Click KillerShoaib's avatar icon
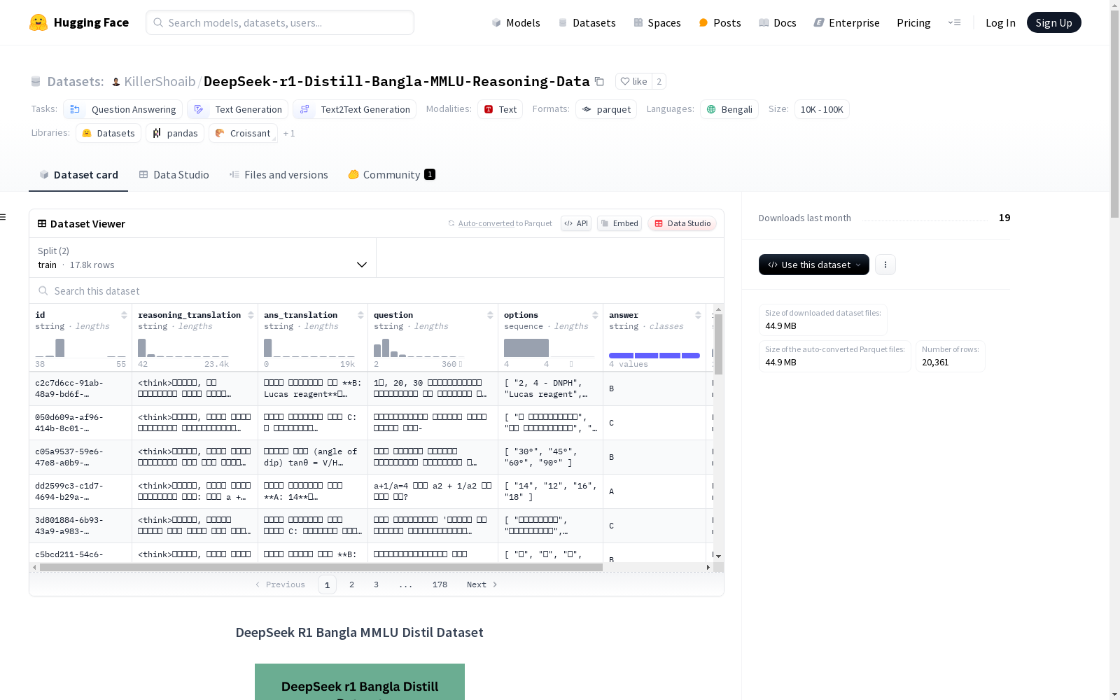 click(x=116, y=82)
